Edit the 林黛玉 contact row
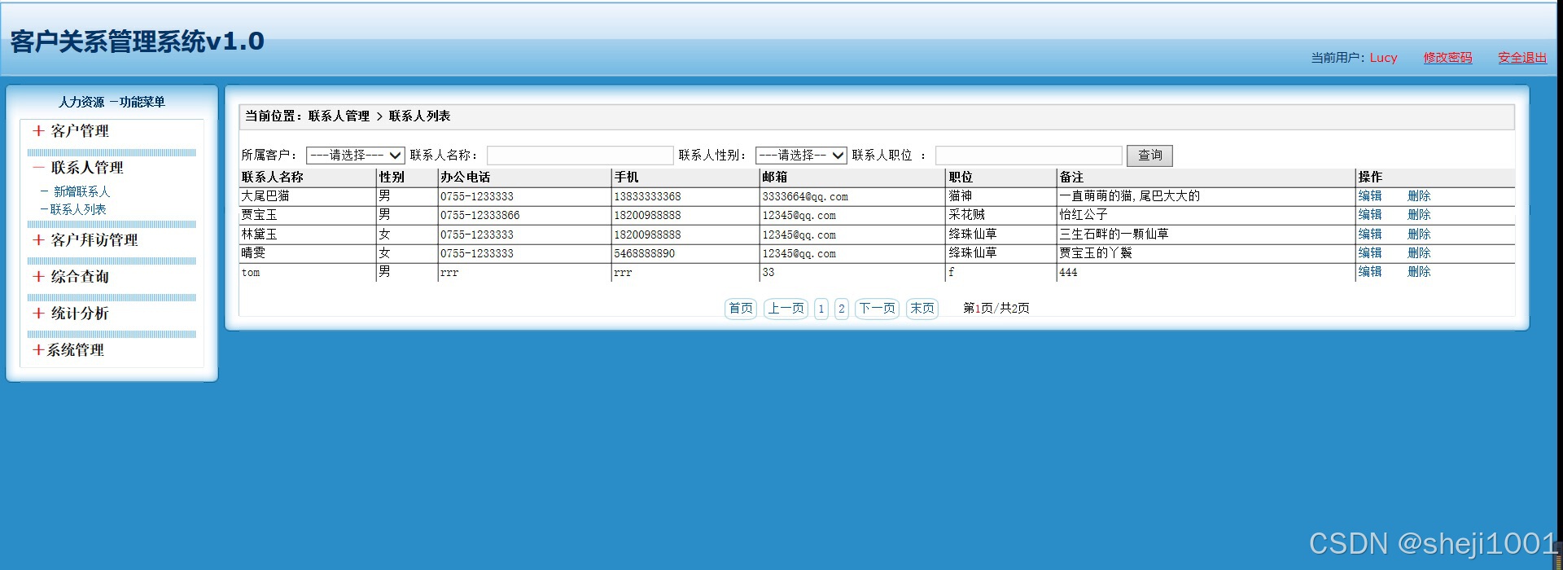Screen dimensions: 1563x570 coord(1370,235)
